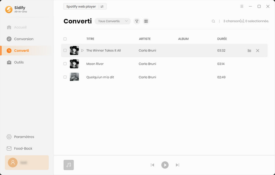Go to the Outils section

(18, 62)
